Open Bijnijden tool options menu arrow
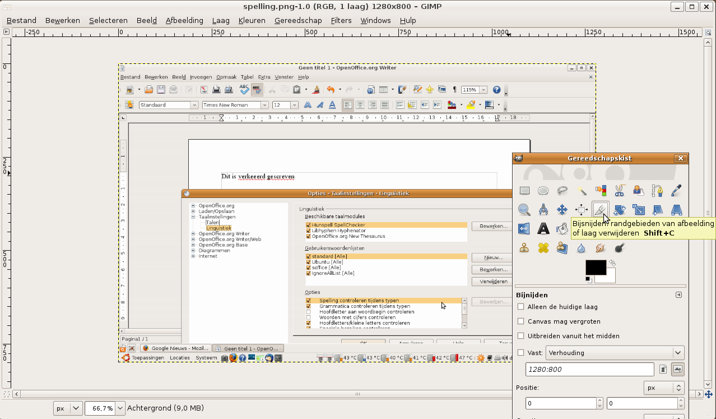This screenshot has width=716, height=419. coord(678,294)
